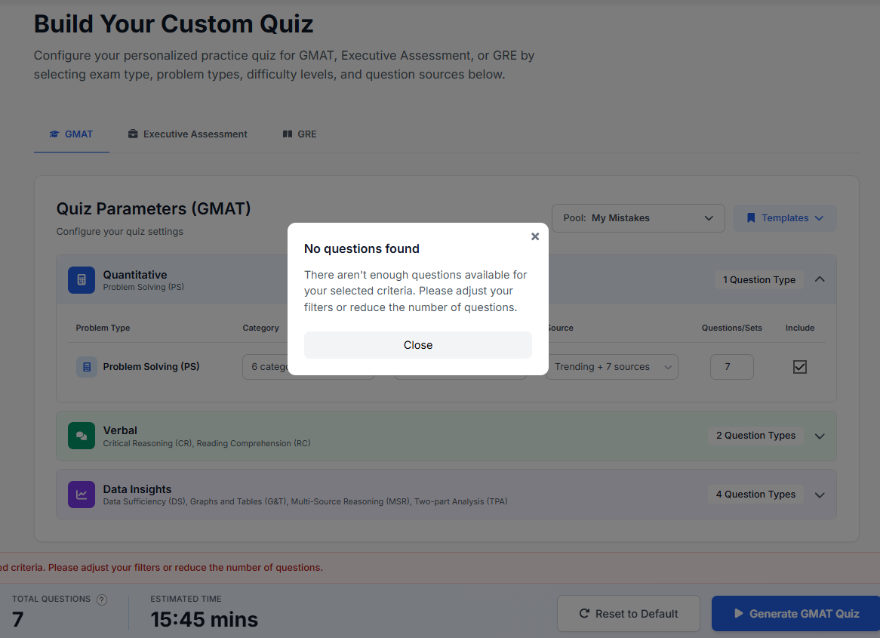Dismiss the dialog with the X icon
This screenshot has height=638, width=880.
(x=535, y=236)
